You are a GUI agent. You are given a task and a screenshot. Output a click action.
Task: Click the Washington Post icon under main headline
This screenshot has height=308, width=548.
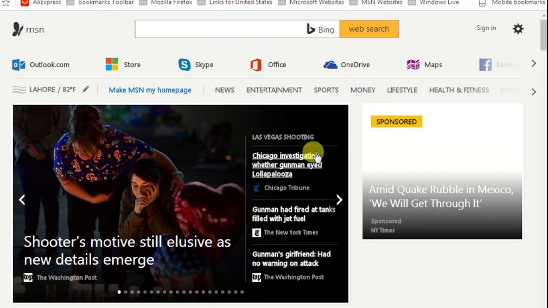(28, 278)
